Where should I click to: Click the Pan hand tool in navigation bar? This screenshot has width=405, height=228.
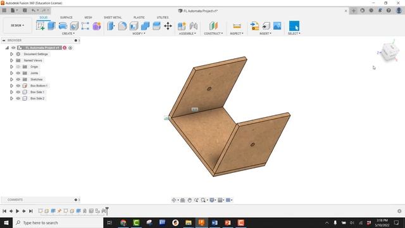[x=189, y=200]
